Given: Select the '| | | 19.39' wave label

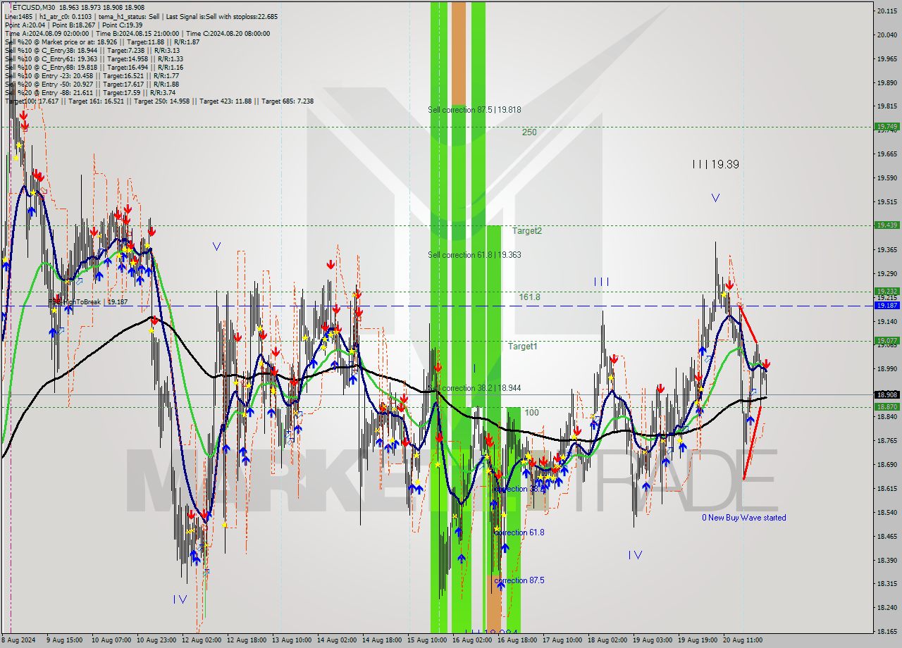Looking at the screenshot, I should (x=715, y=164).
